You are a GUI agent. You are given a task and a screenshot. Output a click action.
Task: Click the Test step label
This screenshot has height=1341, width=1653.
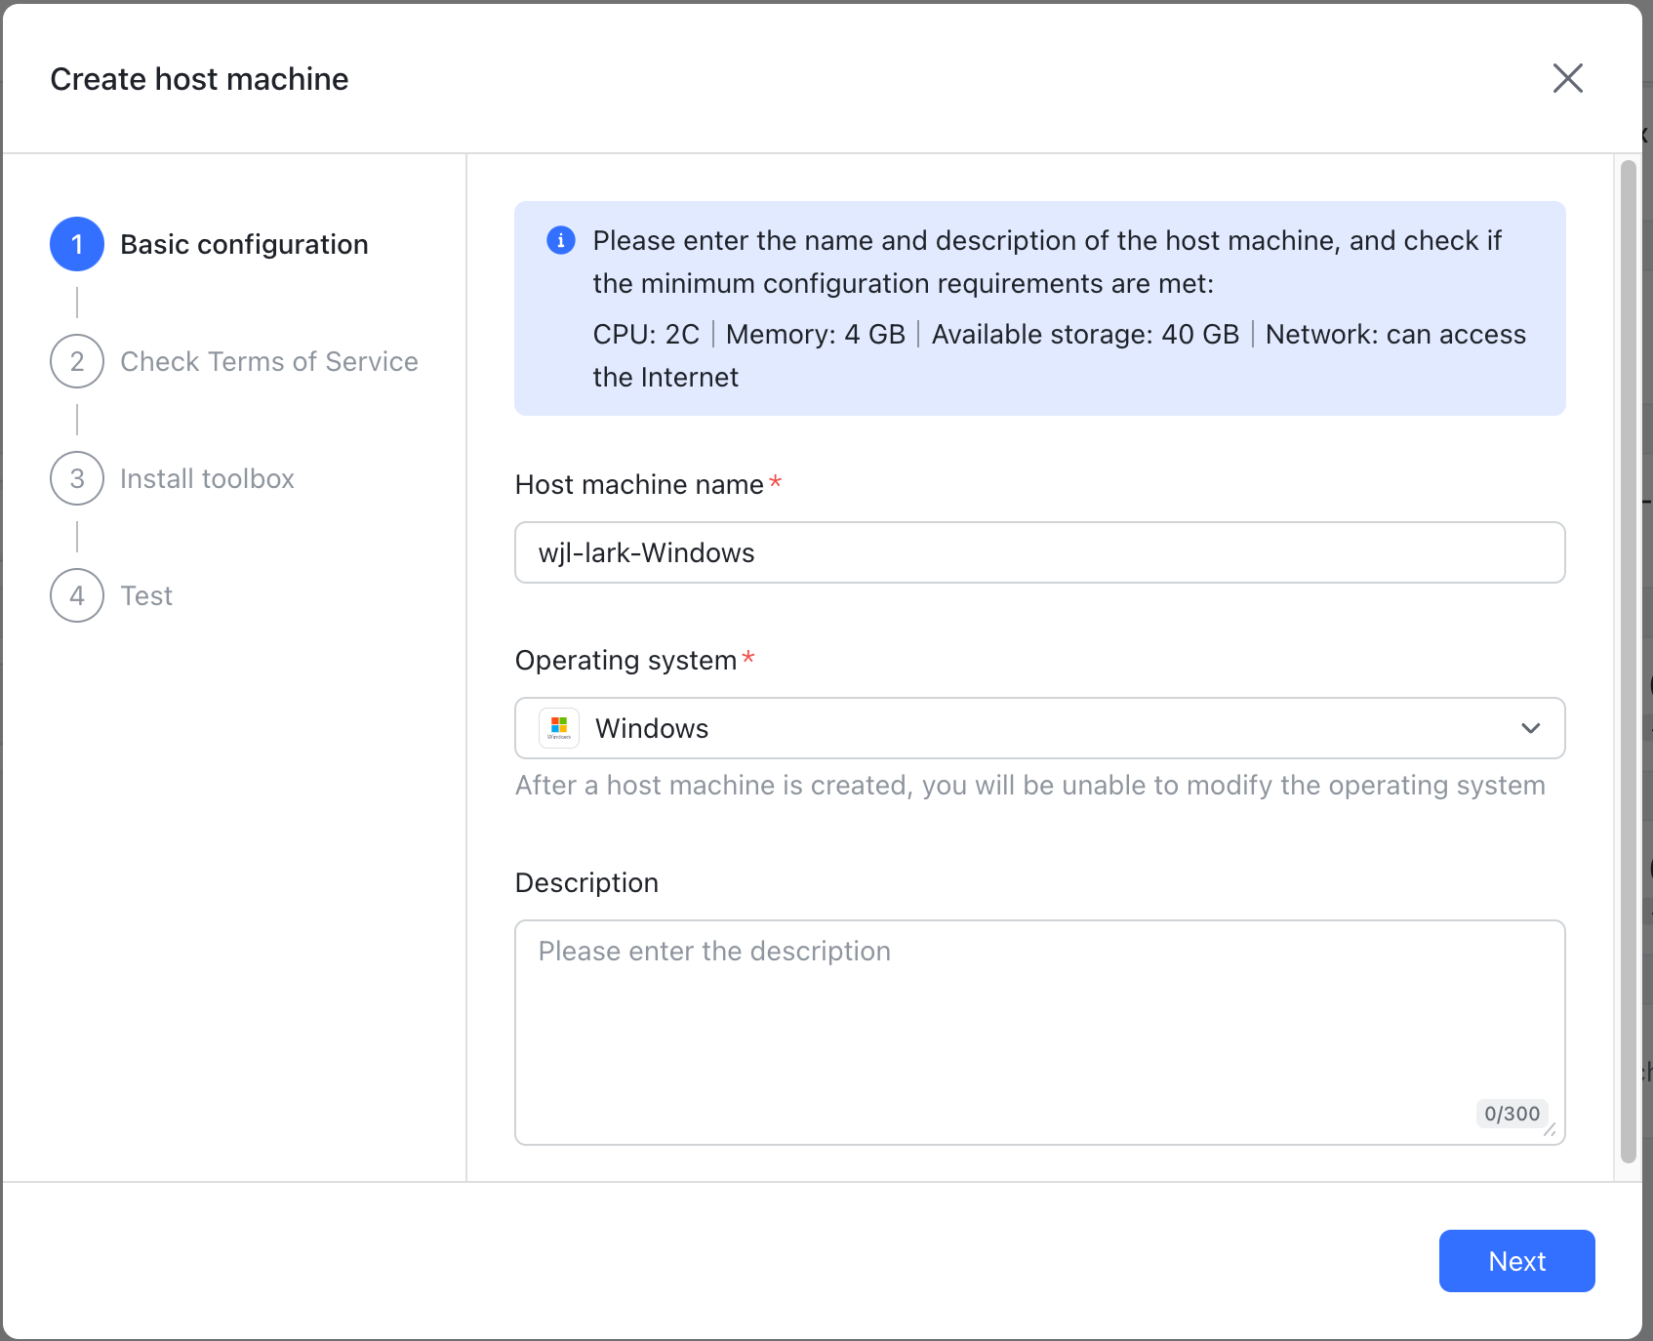tap(146, 595)
